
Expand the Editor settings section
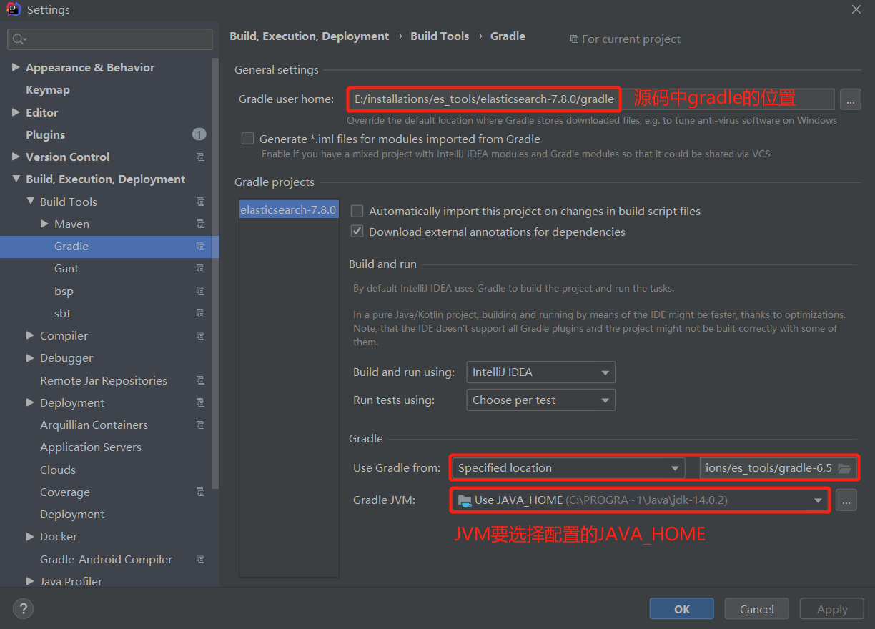click(16, 112)
